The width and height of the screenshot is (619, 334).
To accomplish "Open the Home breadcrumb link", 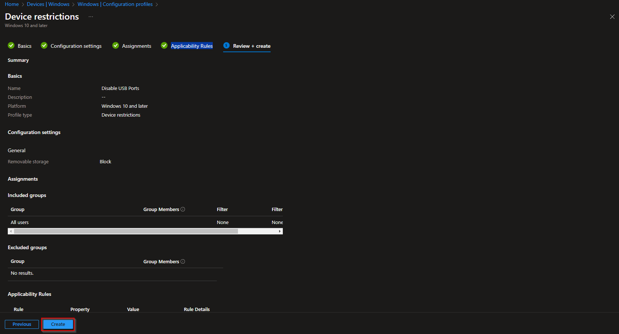I will [11, 4].
